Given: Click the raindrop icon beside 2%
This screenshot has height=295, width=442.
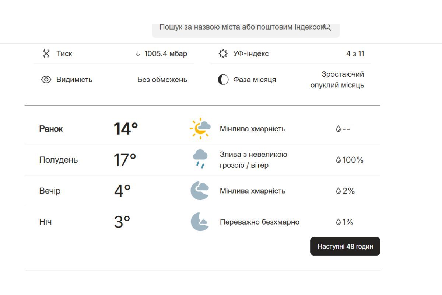Looking at the screenshot, I should [x=338, y=191].
